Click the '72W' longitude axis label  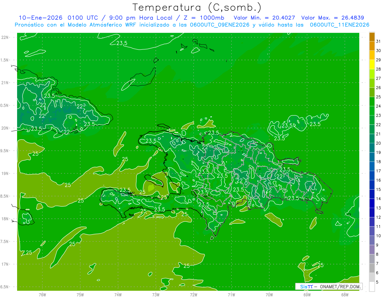click(x=193, y=294)
